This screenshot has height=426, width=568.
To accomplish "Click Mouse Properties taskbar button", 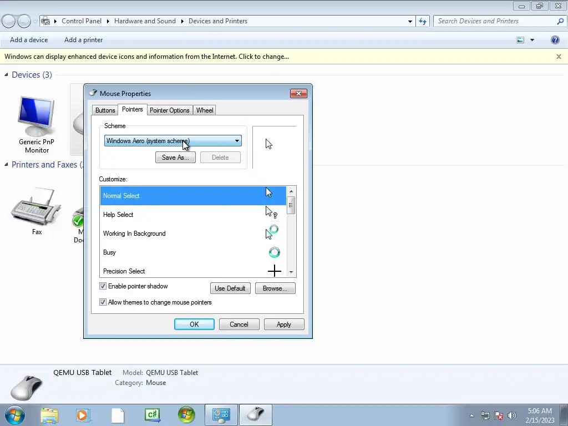I will pos(256,415).
